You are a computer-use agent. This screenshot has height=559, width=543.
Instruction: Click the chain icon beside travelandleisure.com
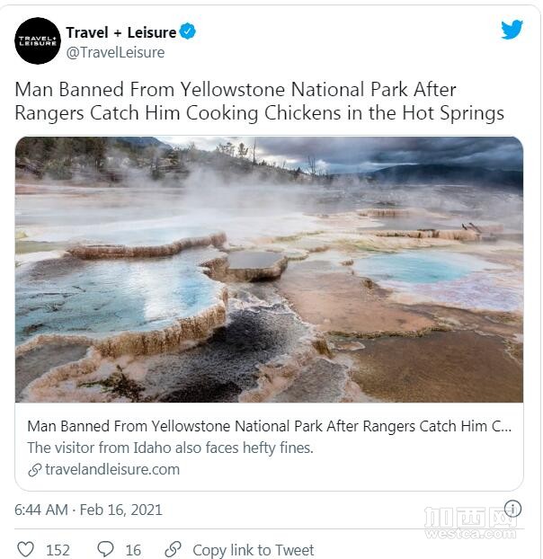click(x=34, y=470)
